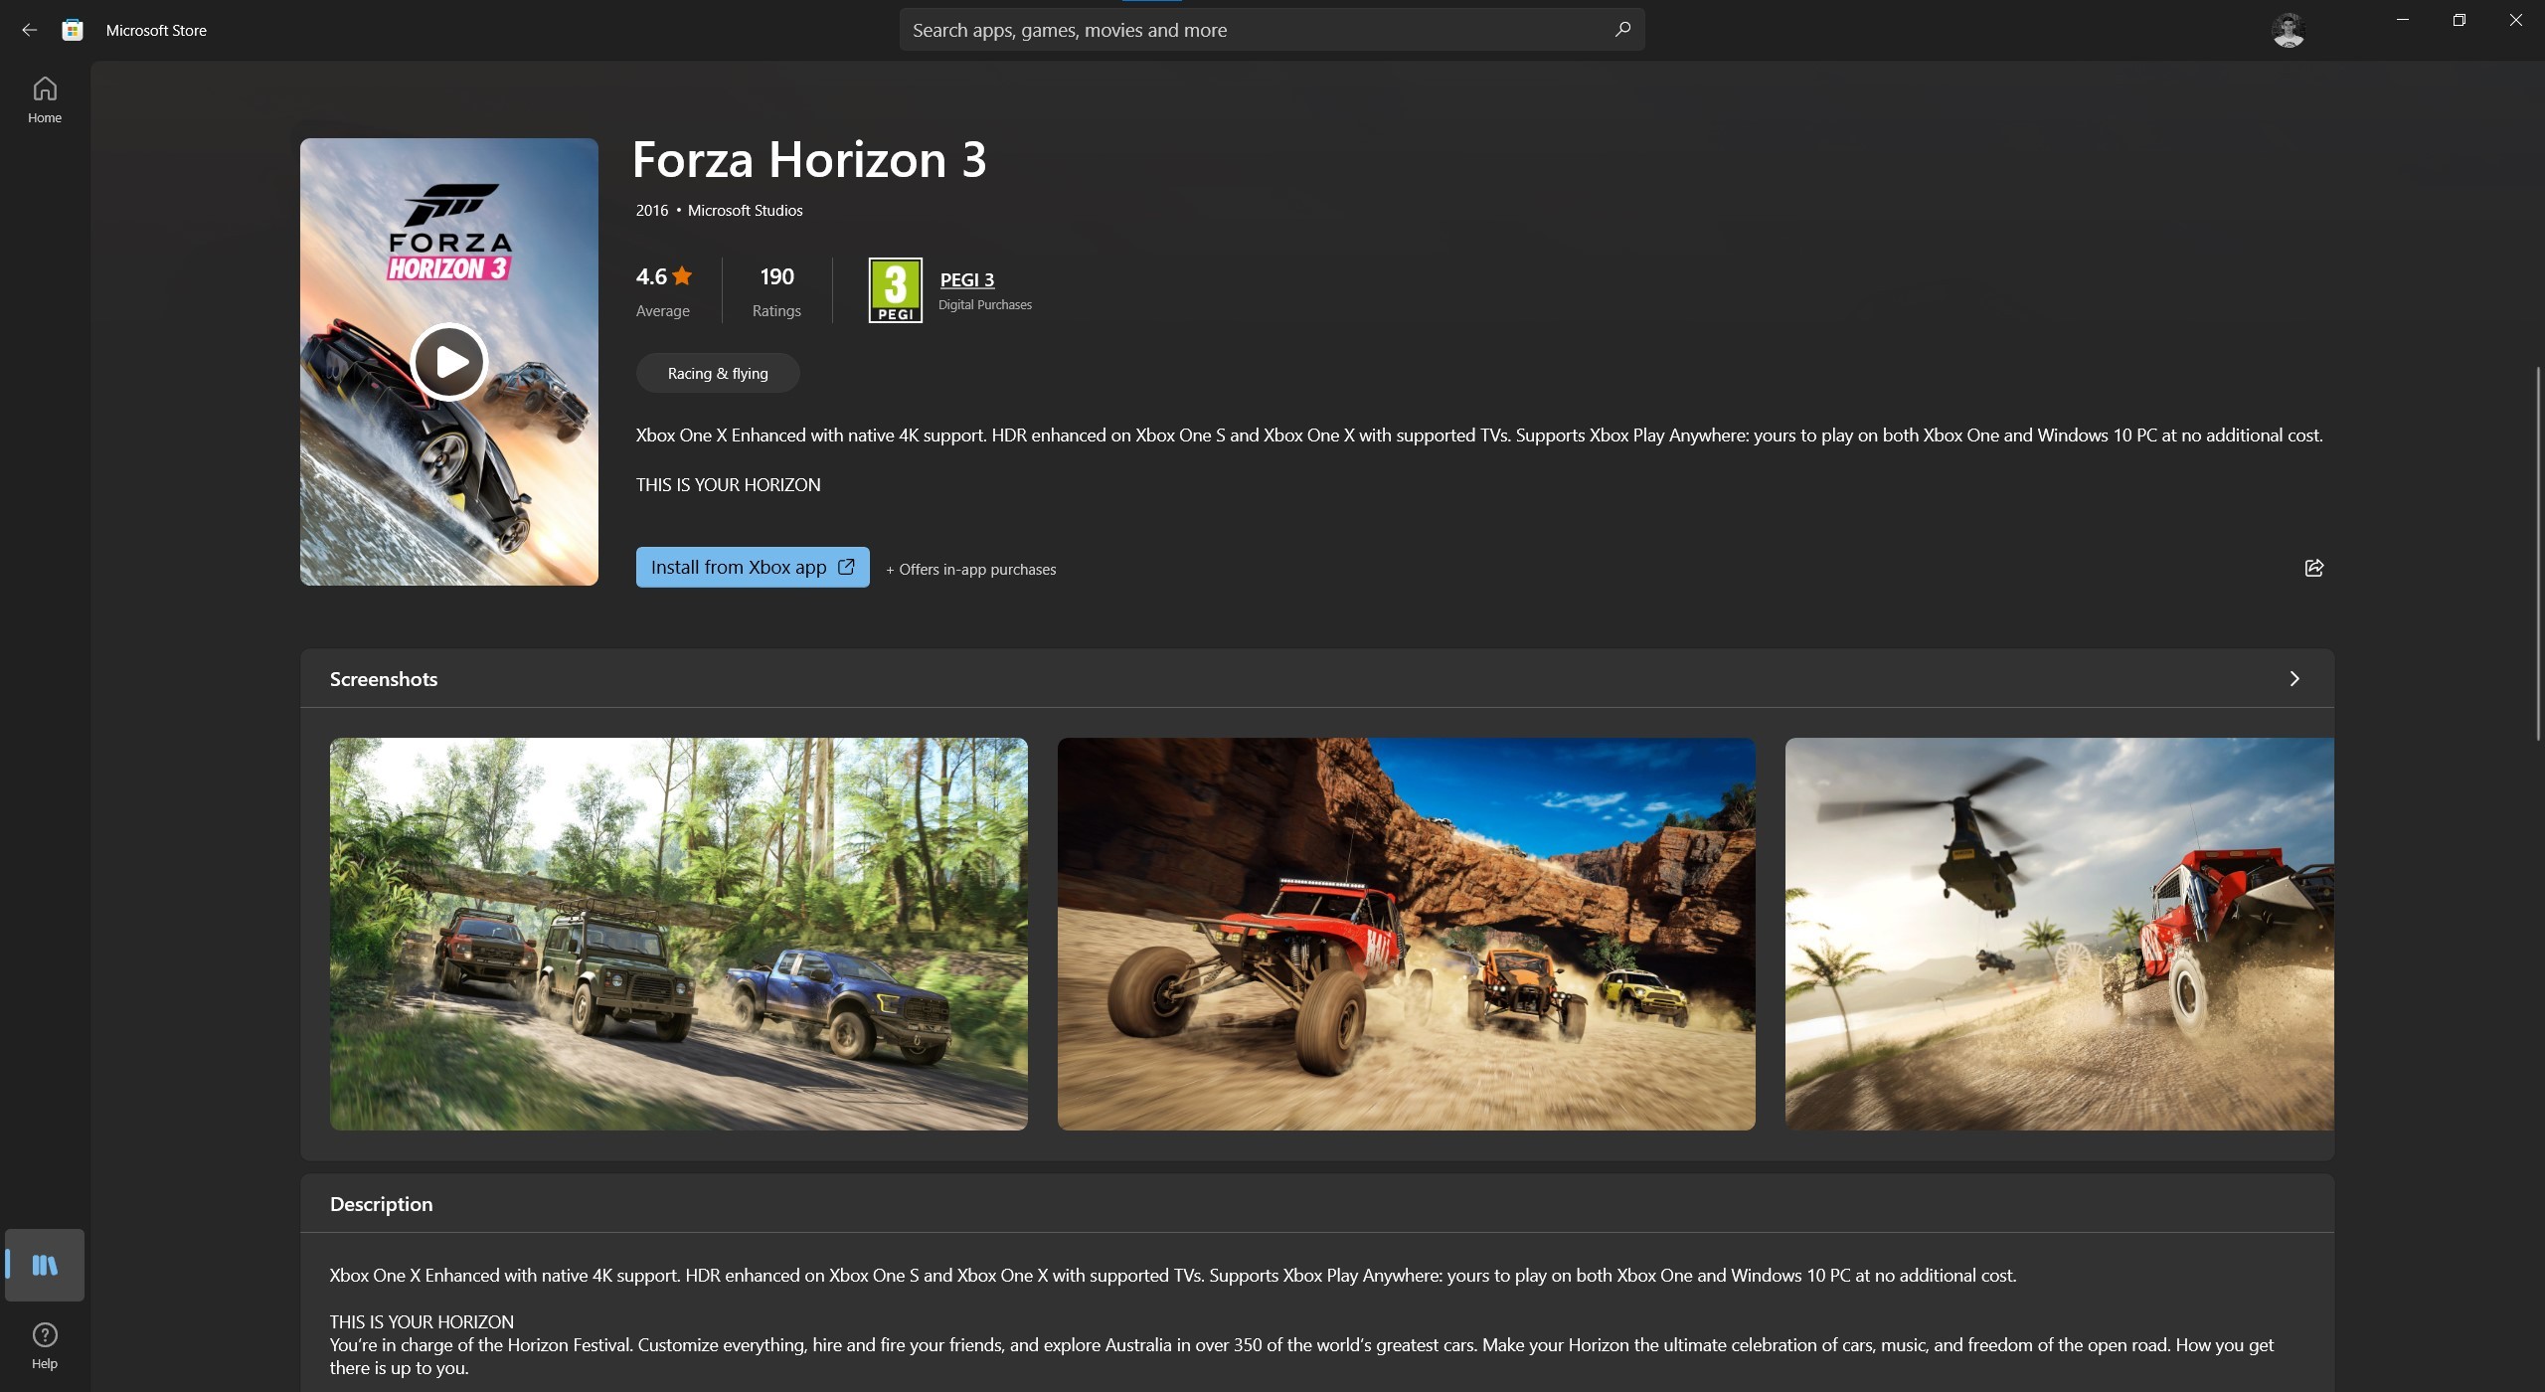This screenshot has width=2545, height=1392.
Task: Click the Microsoft Store logo icon
Action: tap(73, 30)
